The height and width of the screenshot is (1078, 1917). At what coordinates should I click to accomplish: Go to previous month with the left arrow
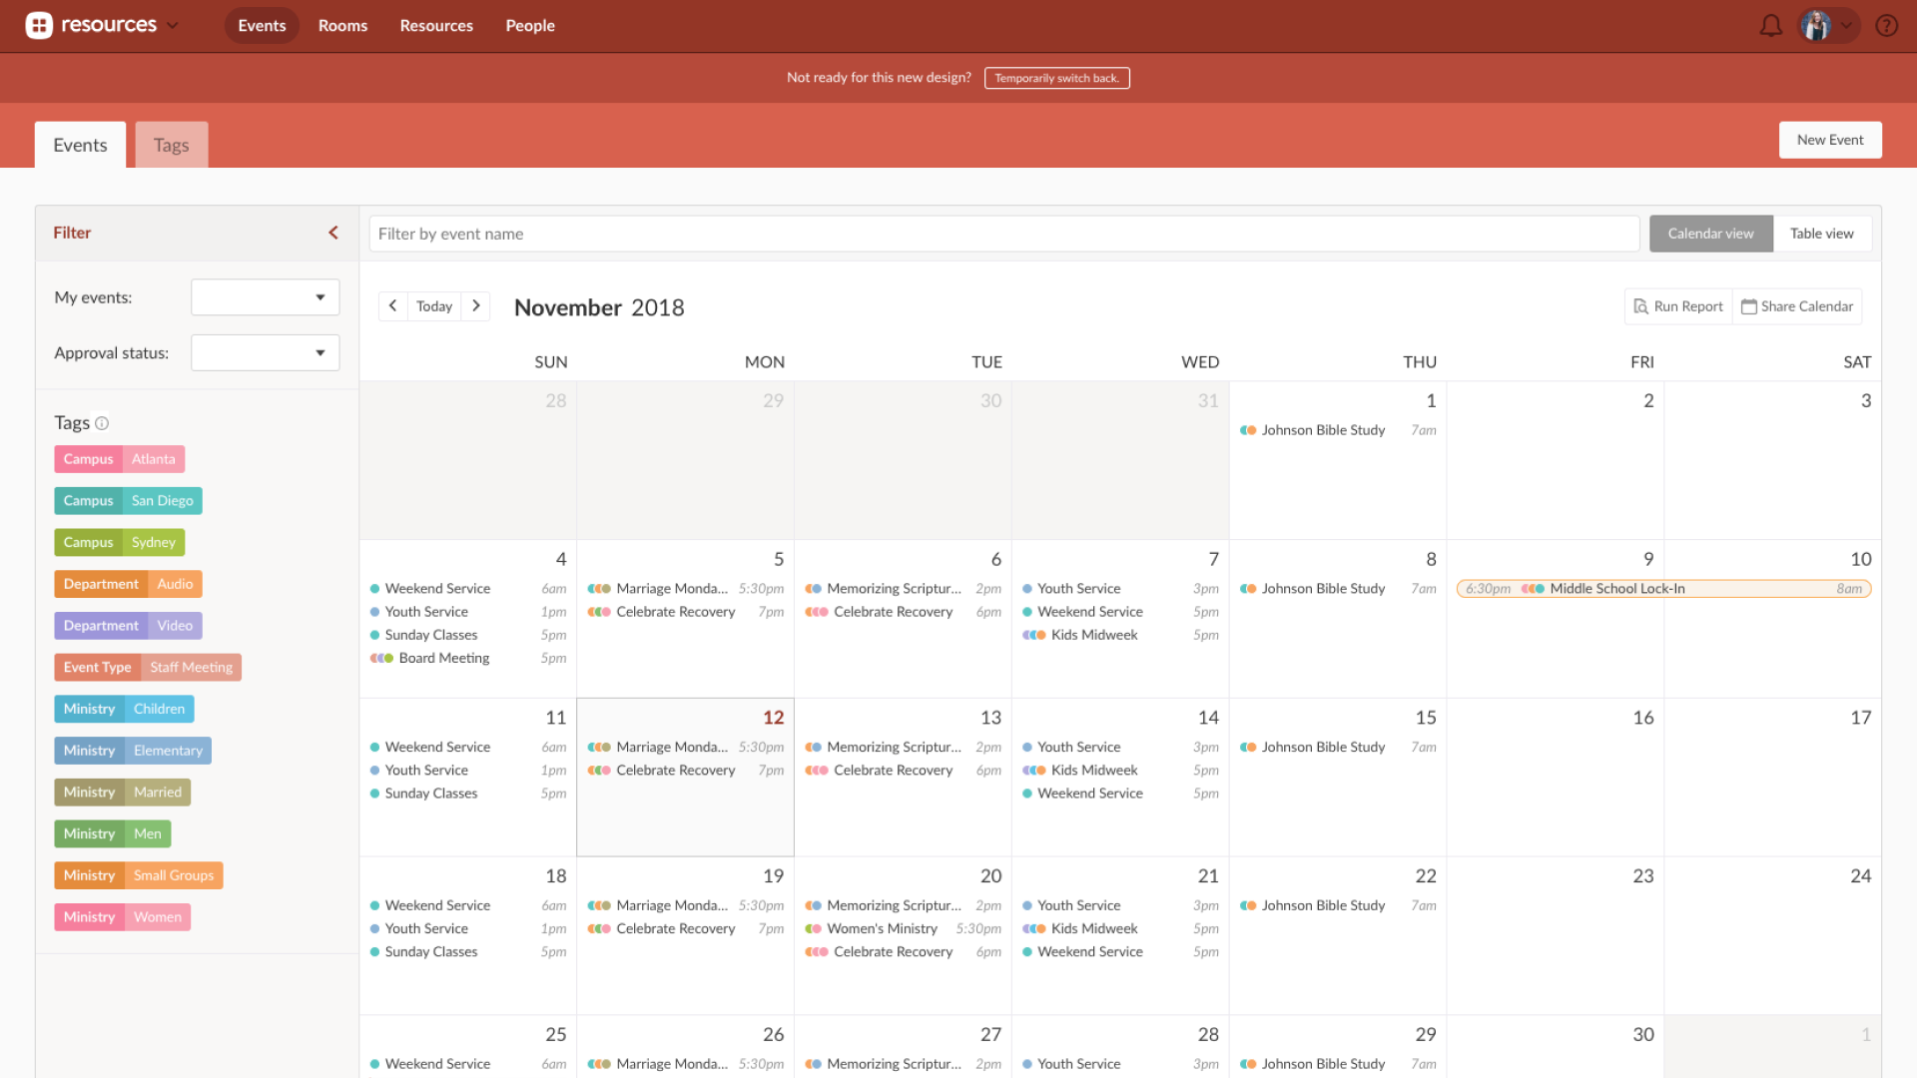[x=392, y=305]
